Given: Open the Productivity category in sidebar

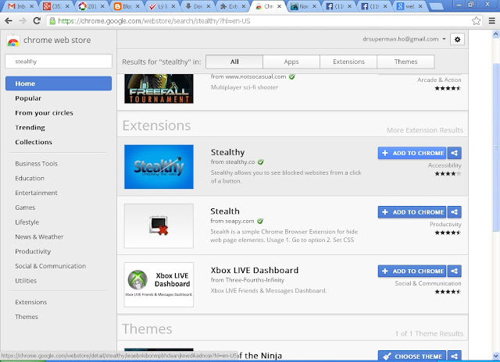Looking at the screenshot, I should [33, 251].
